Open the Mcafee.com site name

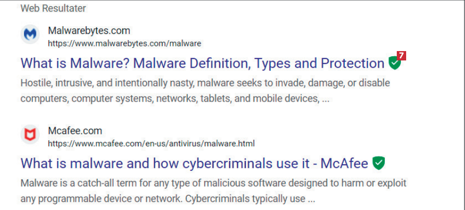(74, 131)
